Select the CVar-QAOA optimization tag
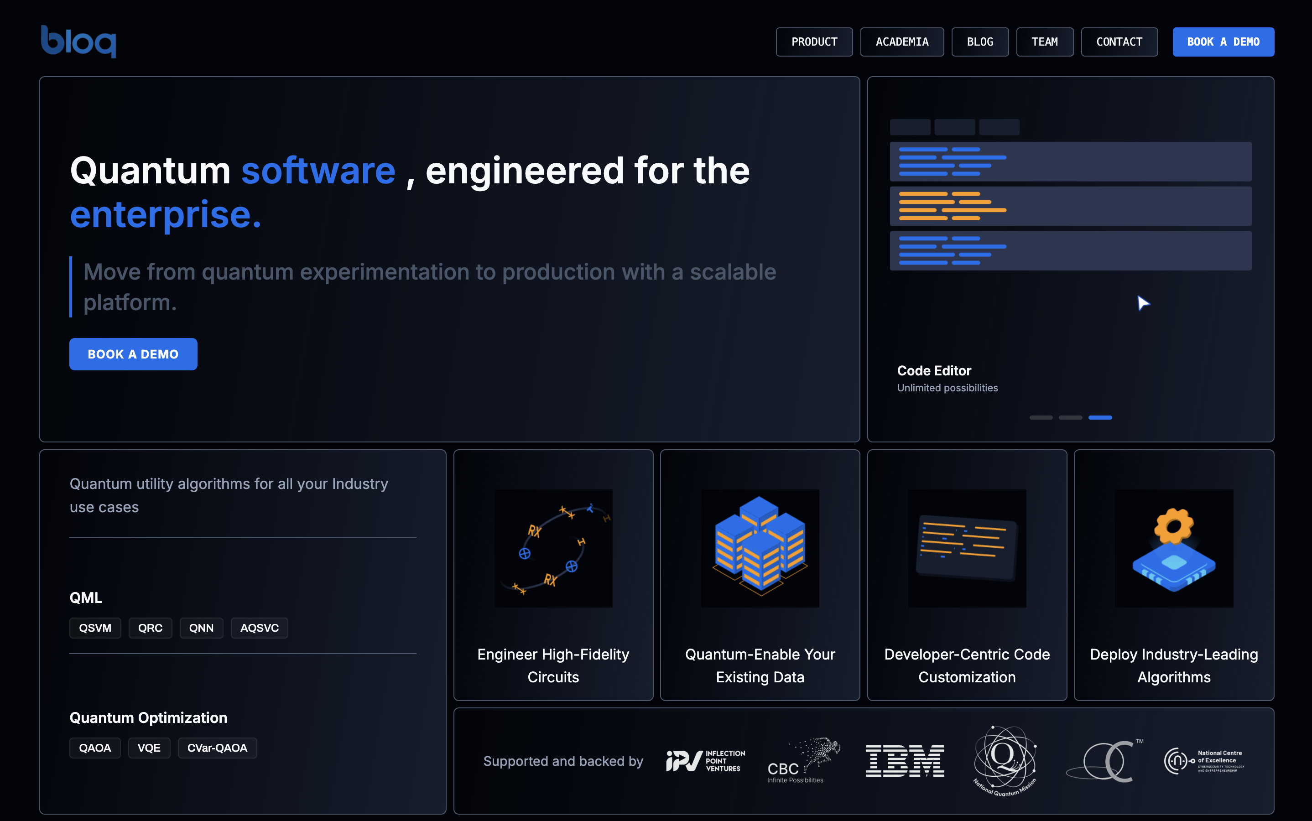Viewport: 1312px width, 821px height. [217, 748]
